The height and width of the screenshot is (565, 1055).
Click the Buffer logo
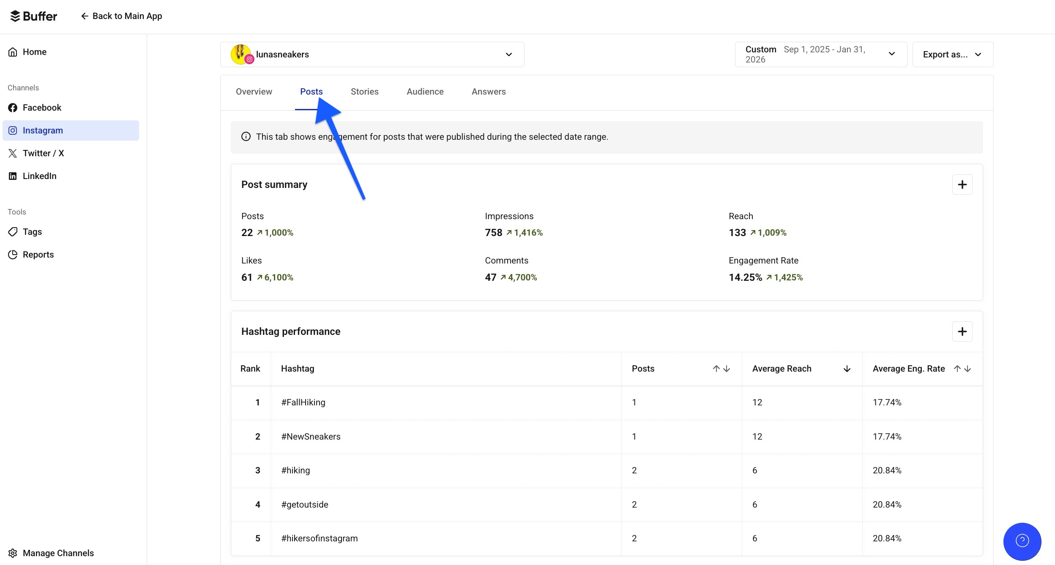click(x=33, y=16)
